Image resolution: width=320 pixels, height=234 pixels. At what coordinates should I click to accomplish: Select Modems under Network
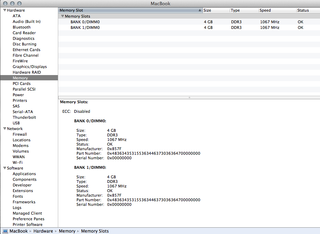coord(20,146)
